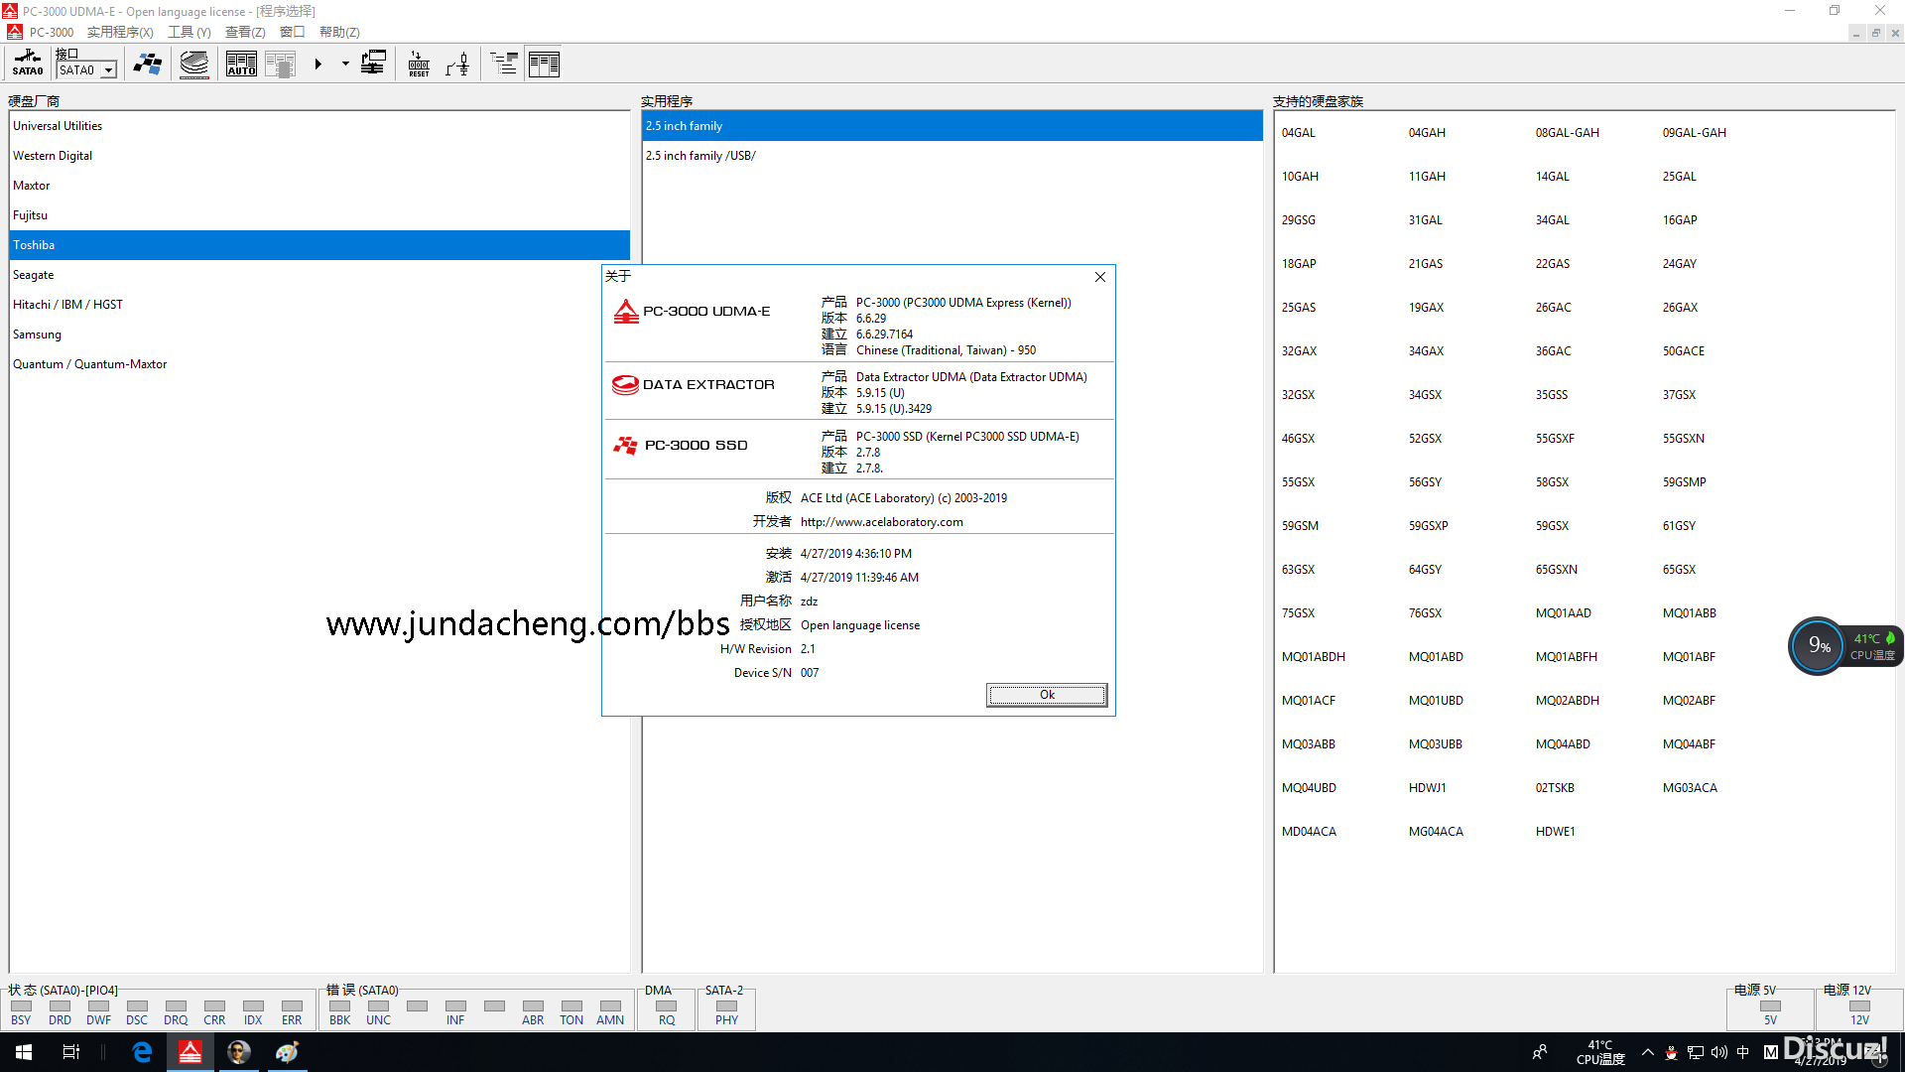Select the tree view layout icon
The height and width of the screenshot is (1072, 1905).
pos(504,65)
